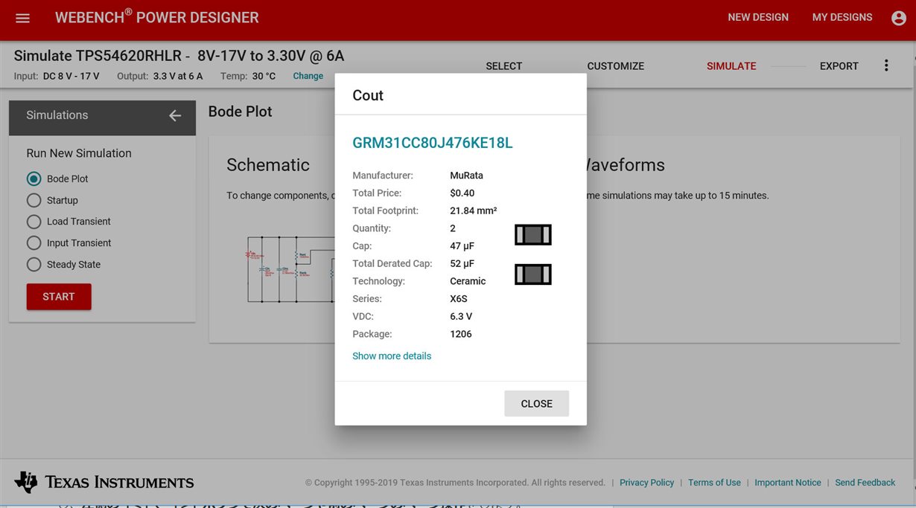
Task: Select the Startup simulation option
Action: [34, 200]
